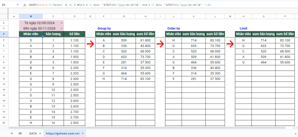
Task: Select column D header
Action: click(x=74, y=17)
